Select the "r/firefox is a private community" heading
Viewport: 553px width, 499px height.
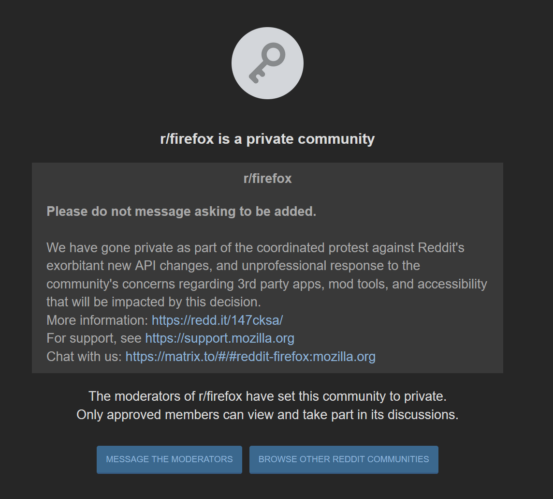point(267,139)
